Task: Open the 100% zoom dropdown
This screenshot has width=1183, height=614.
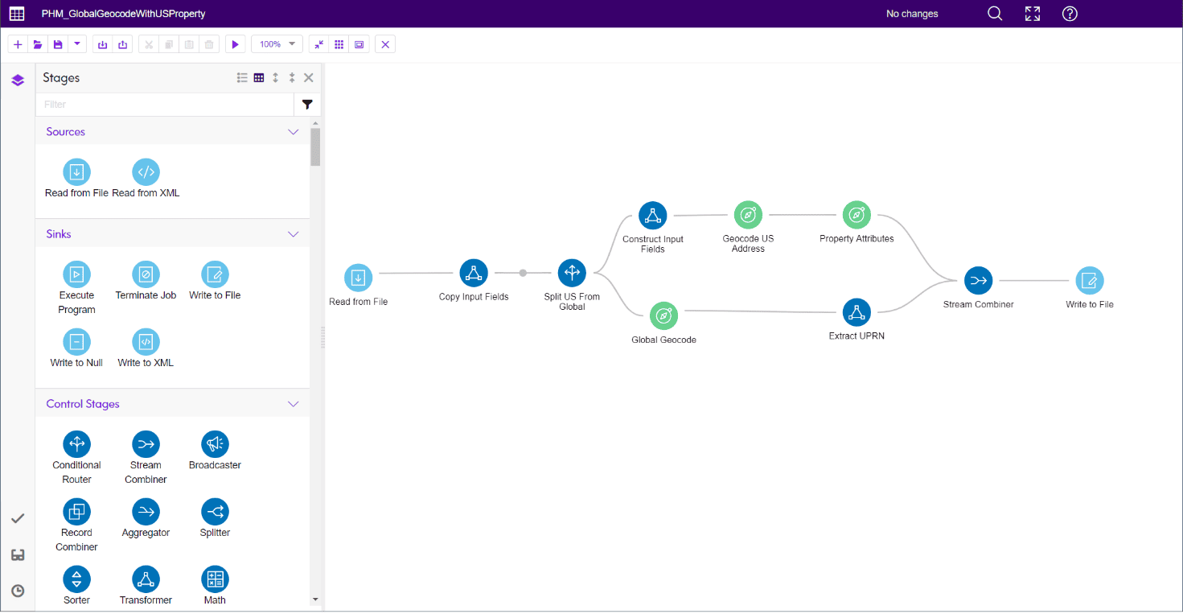Action: [x=277, y=45]
